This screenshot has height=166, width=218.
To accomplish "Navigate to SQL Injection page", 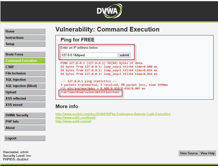I will pyautogui.click(x=25, y=80).
